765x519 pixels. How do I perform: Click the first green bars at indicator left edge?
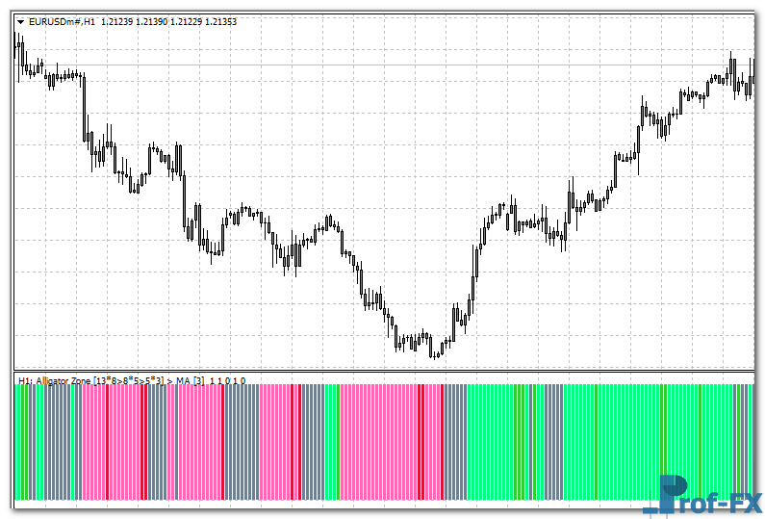[x=21, y=443]
